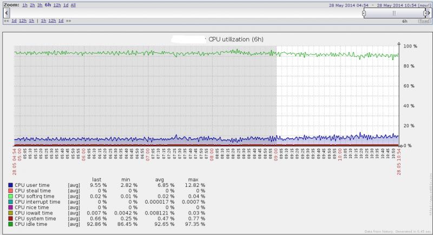433x235 pixels.
Task: Click the left resize handle of the time slider
Action: (364, 13)
